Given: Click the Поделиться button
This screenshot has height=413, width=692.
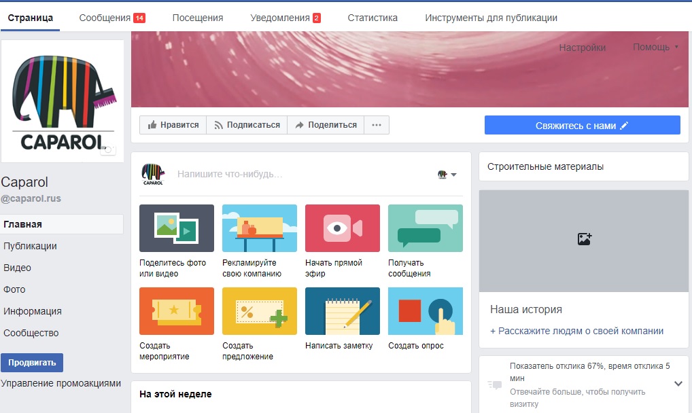Looking at the screenshot, I should tap(326, 125).
